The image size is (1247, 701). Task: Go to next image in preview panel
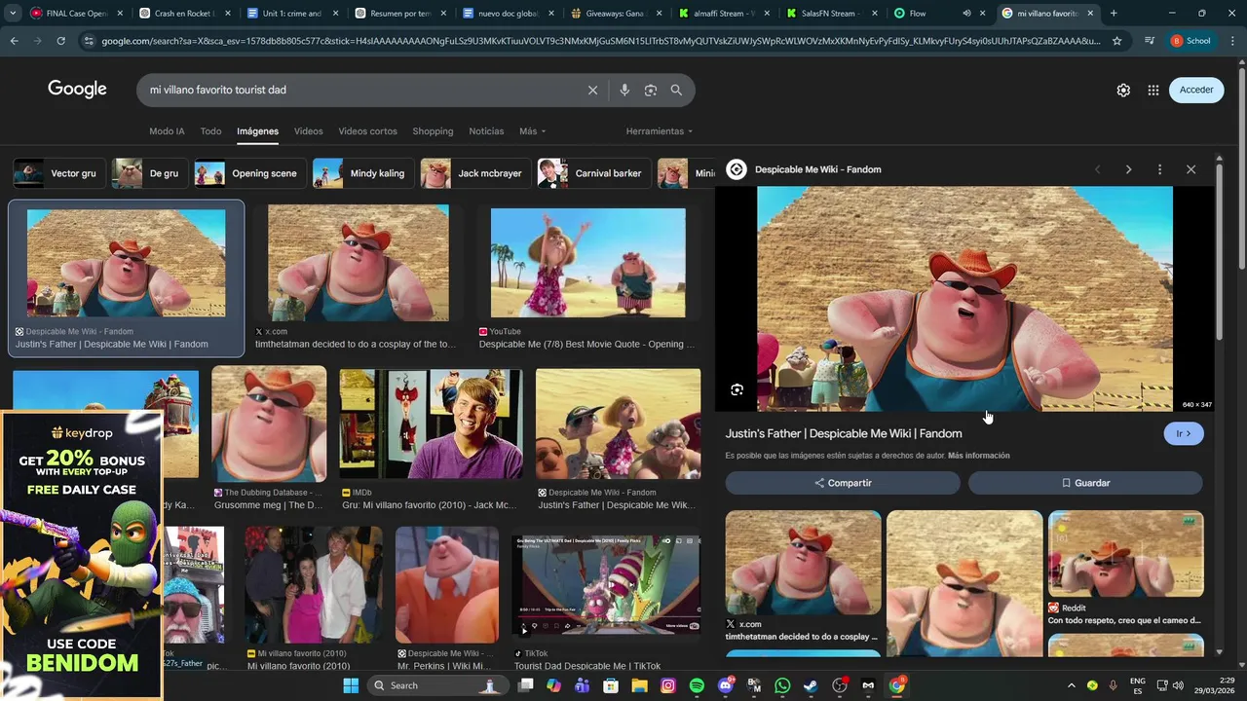tap(1128, 169)
